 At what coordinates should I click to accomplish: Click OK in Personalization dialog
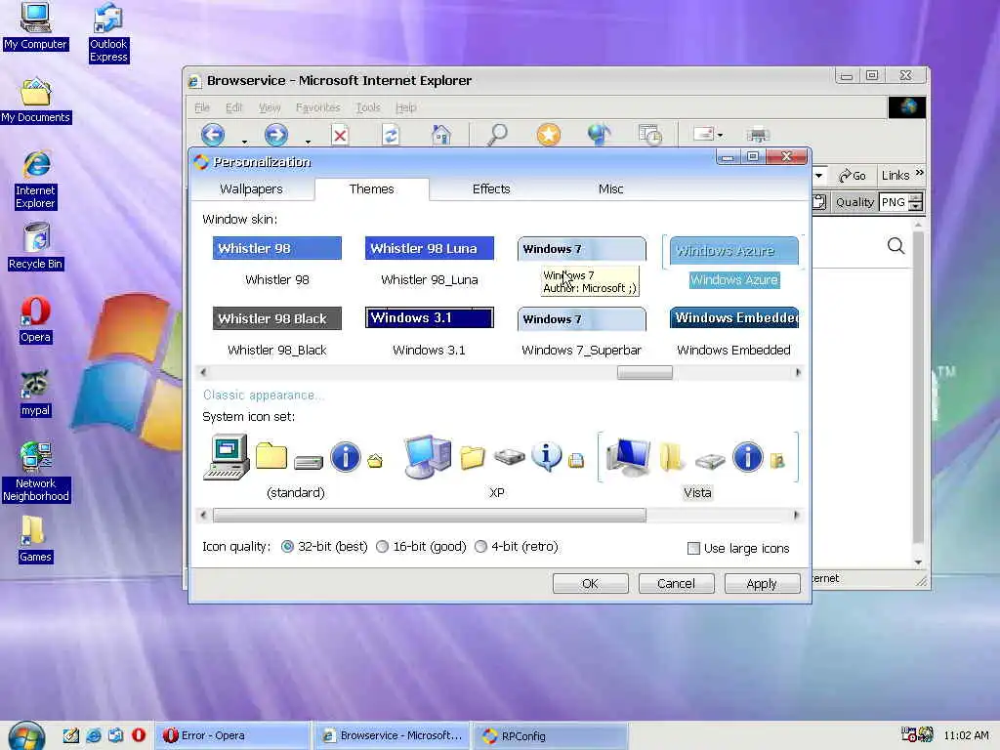(591, 584)
